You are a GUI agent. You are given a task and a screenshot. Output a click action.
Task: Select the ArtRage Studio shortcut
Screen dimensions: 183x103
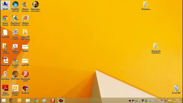tap(15, 48)
